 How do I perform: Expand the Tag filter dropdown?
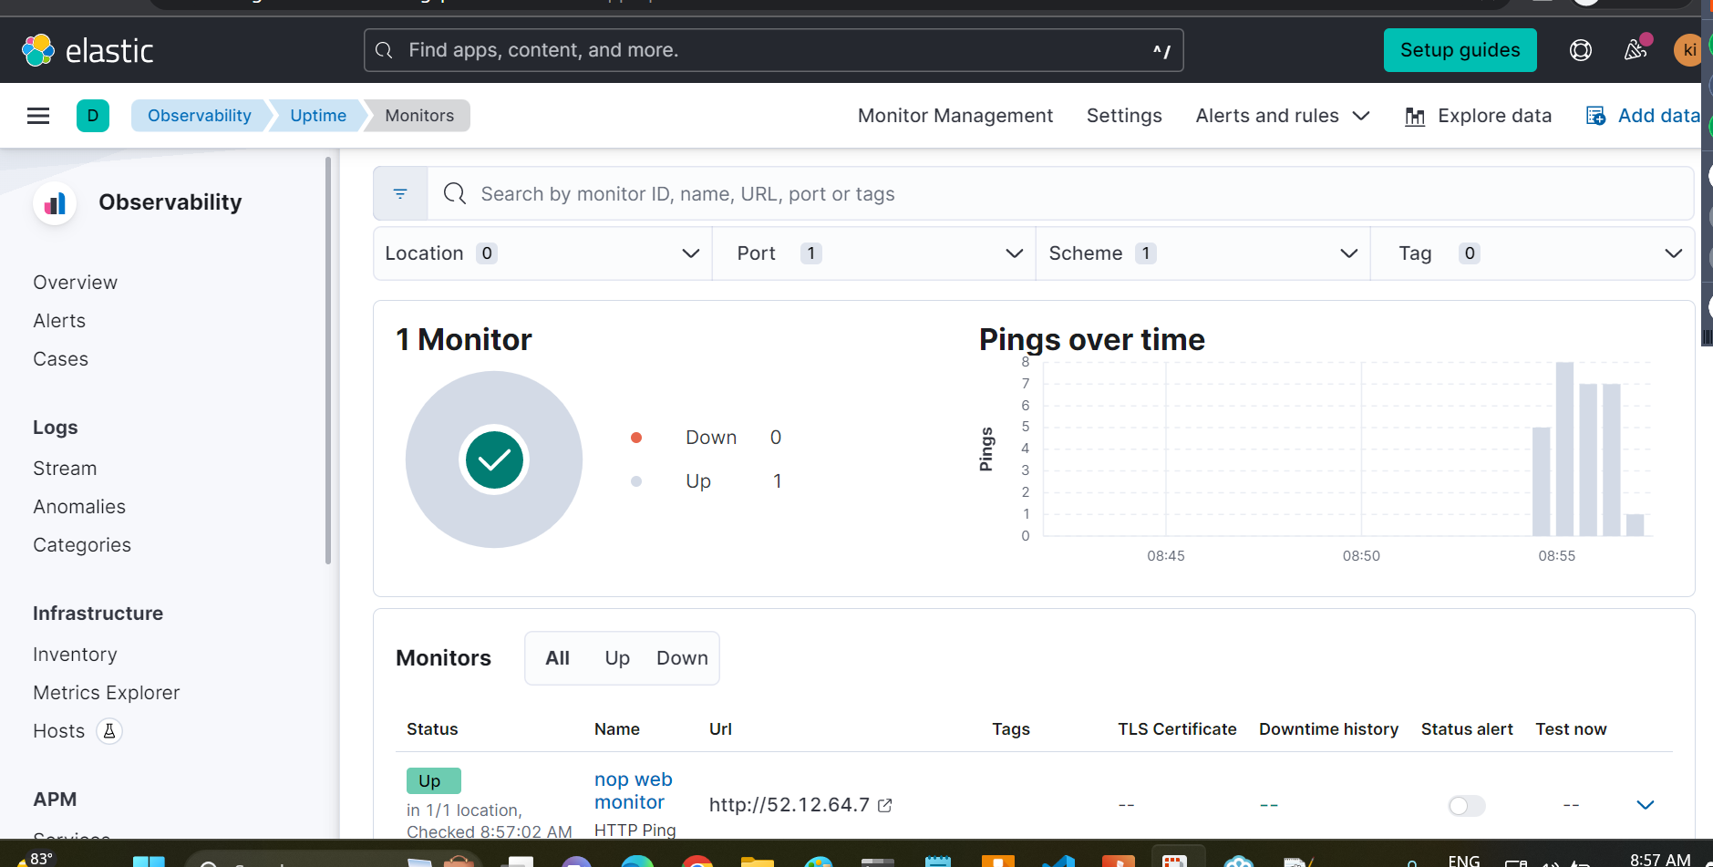point(1532,253)
